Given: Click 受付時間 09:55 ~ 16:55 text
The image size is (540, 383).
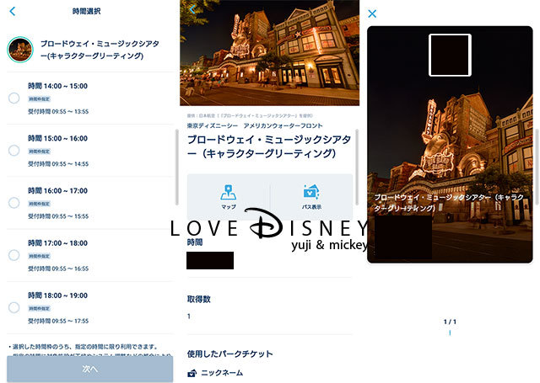Looking at the screenshot, I should coord(58,269).
